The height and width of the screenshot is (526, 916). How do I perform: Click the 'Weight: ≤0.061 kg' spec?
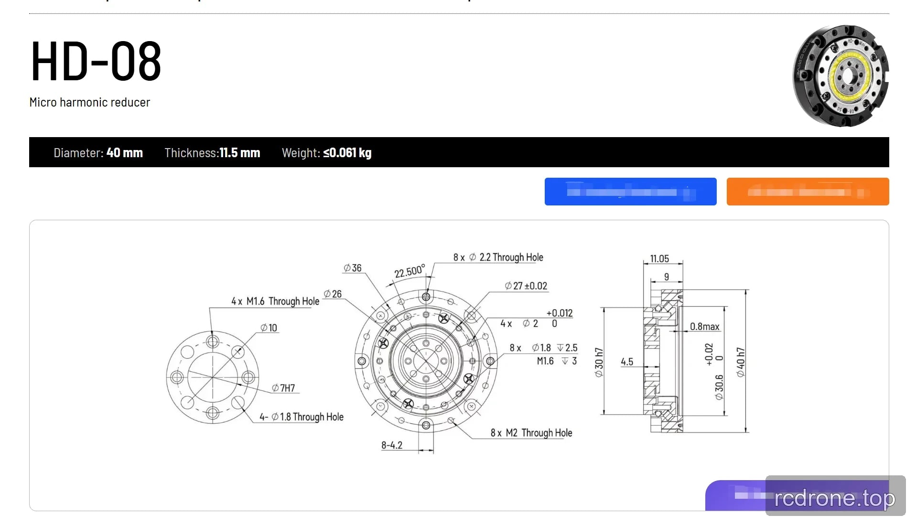click(x=326, y=153)
